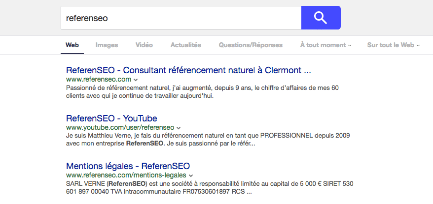Click the www.referenseo.com green URL

pos(99,80)
